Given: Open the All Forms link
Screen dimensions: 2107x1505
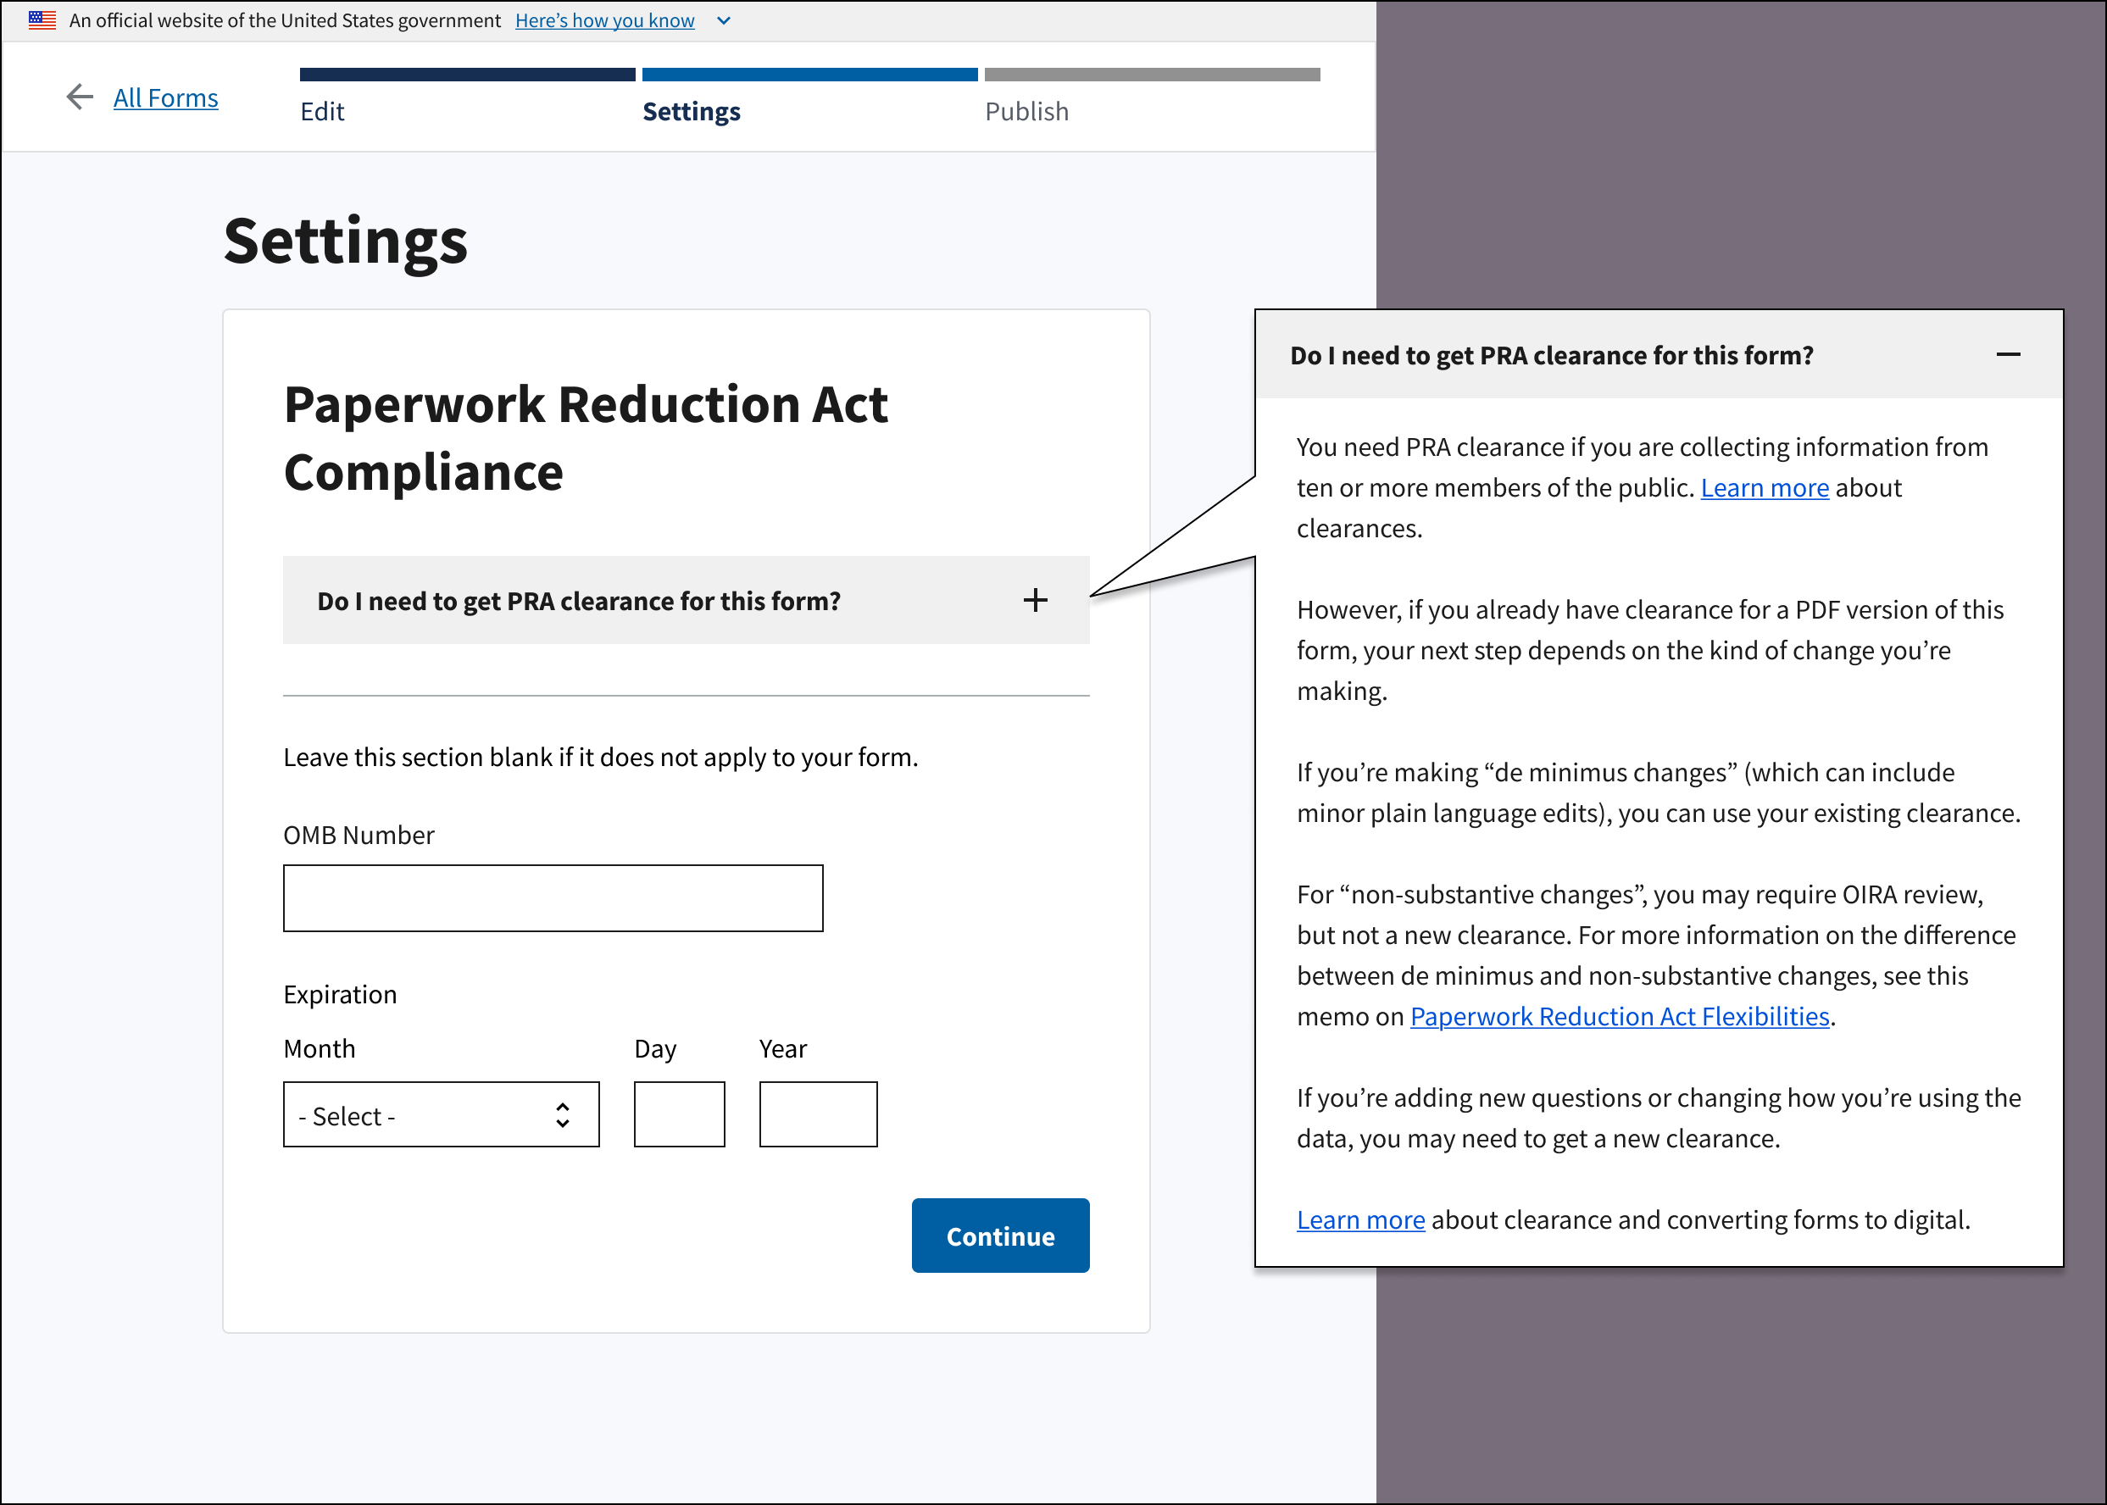Looking at the screenshot, I should [x=165, y=98].
